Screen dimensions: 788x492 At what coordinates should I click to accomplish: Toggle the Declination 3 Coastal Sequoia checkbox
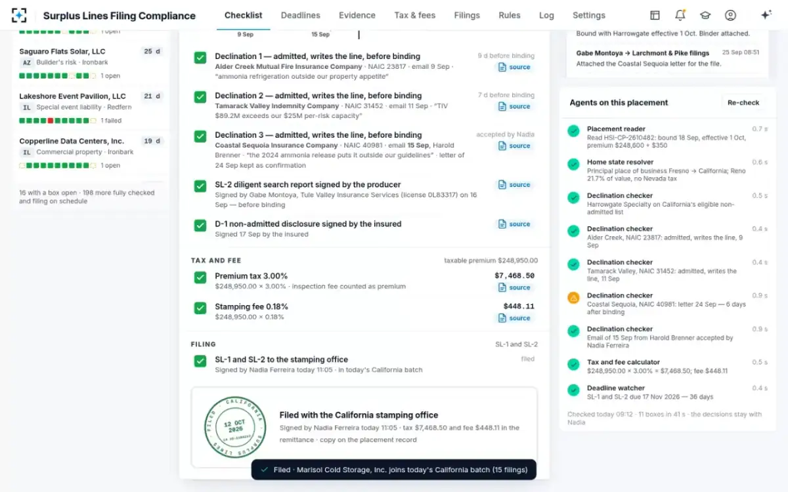click(200, 136)
